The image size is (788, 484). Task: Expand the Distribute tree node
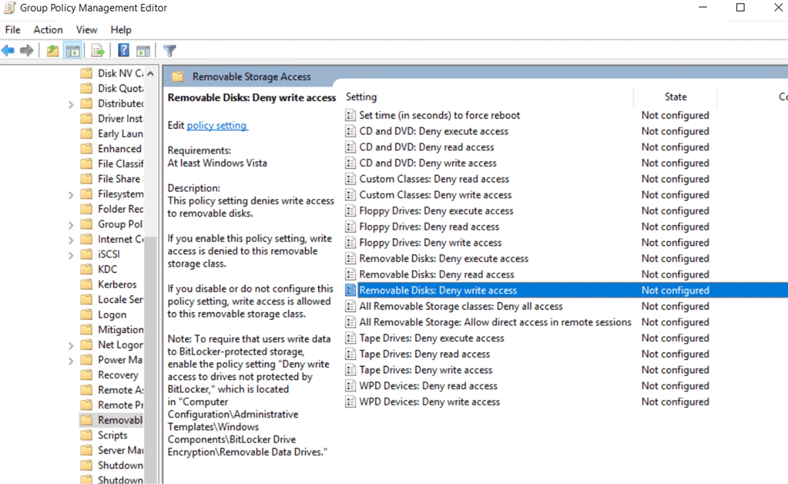[70, 104]
